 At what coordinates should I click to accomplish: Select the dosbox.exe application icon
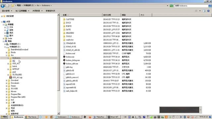click(64, 57)
